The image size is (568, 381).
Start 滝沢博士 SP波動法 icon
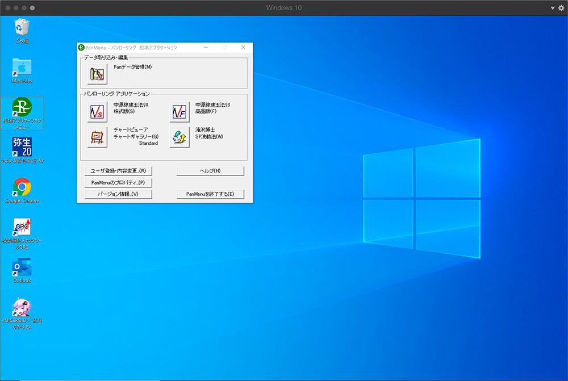click(179, 137)
